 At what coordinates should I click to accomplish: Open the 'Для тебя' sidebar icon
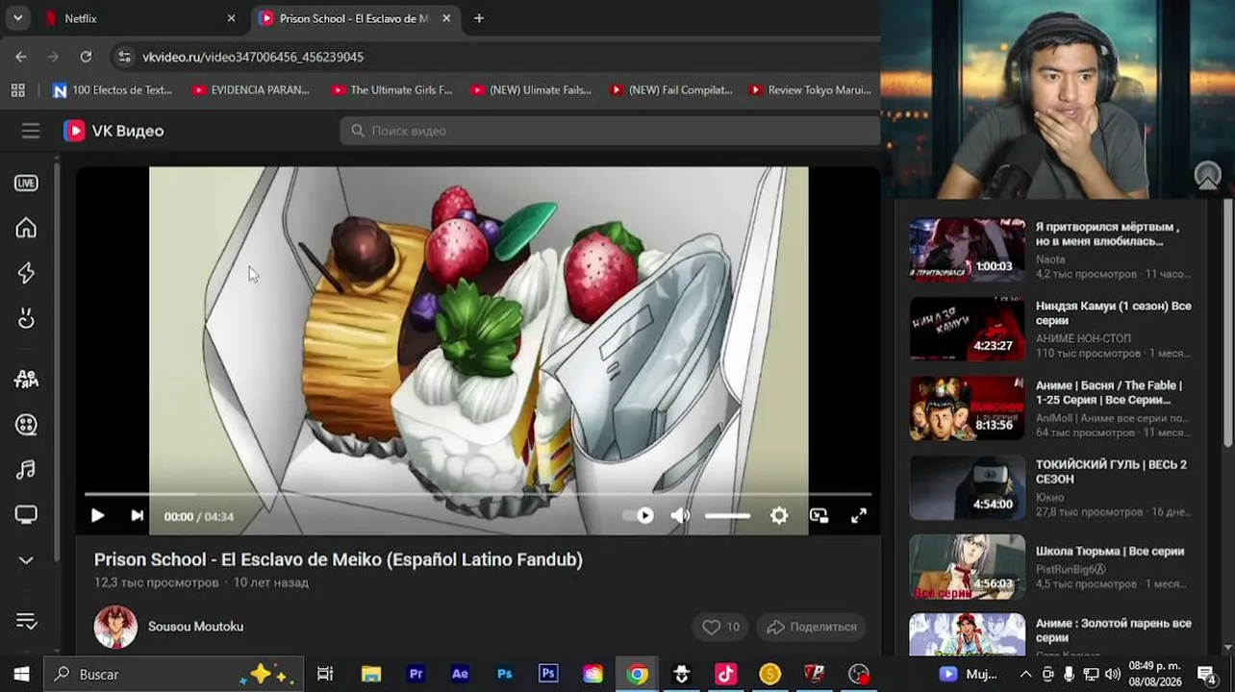pyautogui.click(x=26, y=379)
